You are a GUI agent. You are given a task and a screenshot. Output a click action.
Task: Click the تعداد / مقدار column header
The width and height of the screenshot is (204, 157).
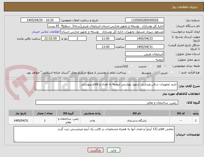click(45, 113)
